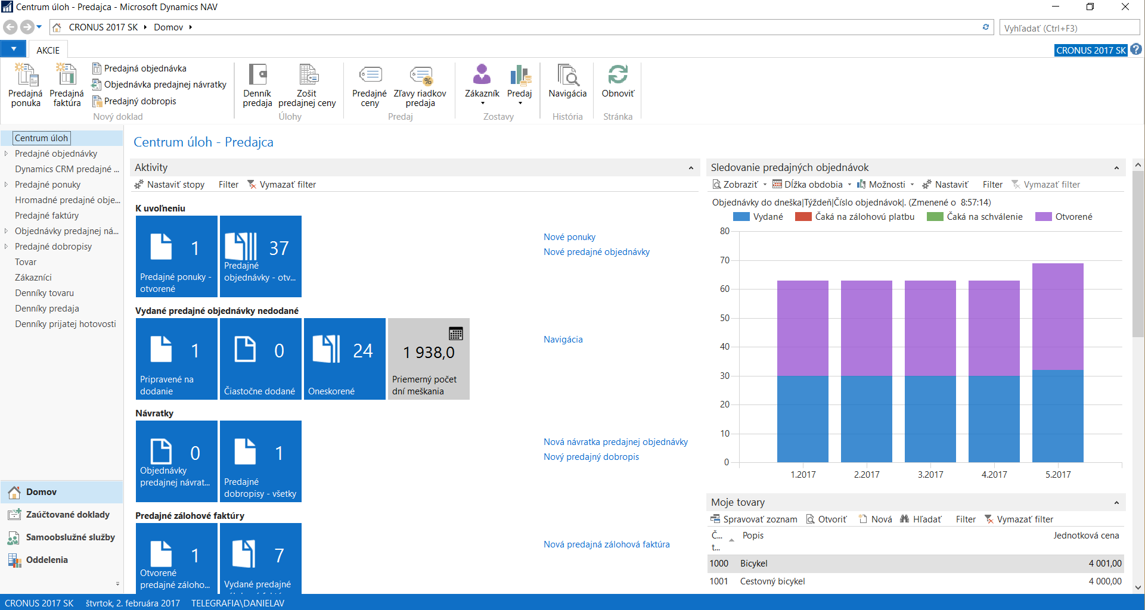Open Denník predaja task
Image resolution: width=1145 pixels, height=610 pixels.
coord(257,85)
